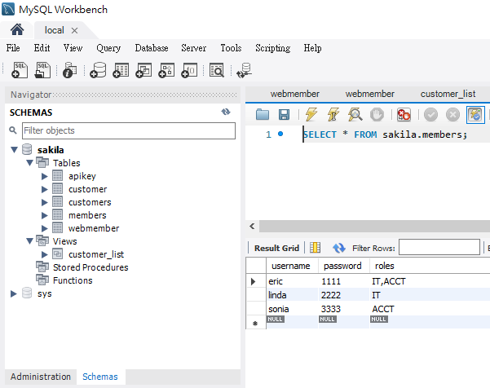Open a script file in the editor
The height and width of the screenshot is (388, 490).
tap(263, 115)
